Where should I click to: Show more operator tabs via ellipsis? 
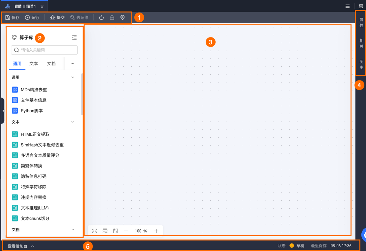pos(72,63)
